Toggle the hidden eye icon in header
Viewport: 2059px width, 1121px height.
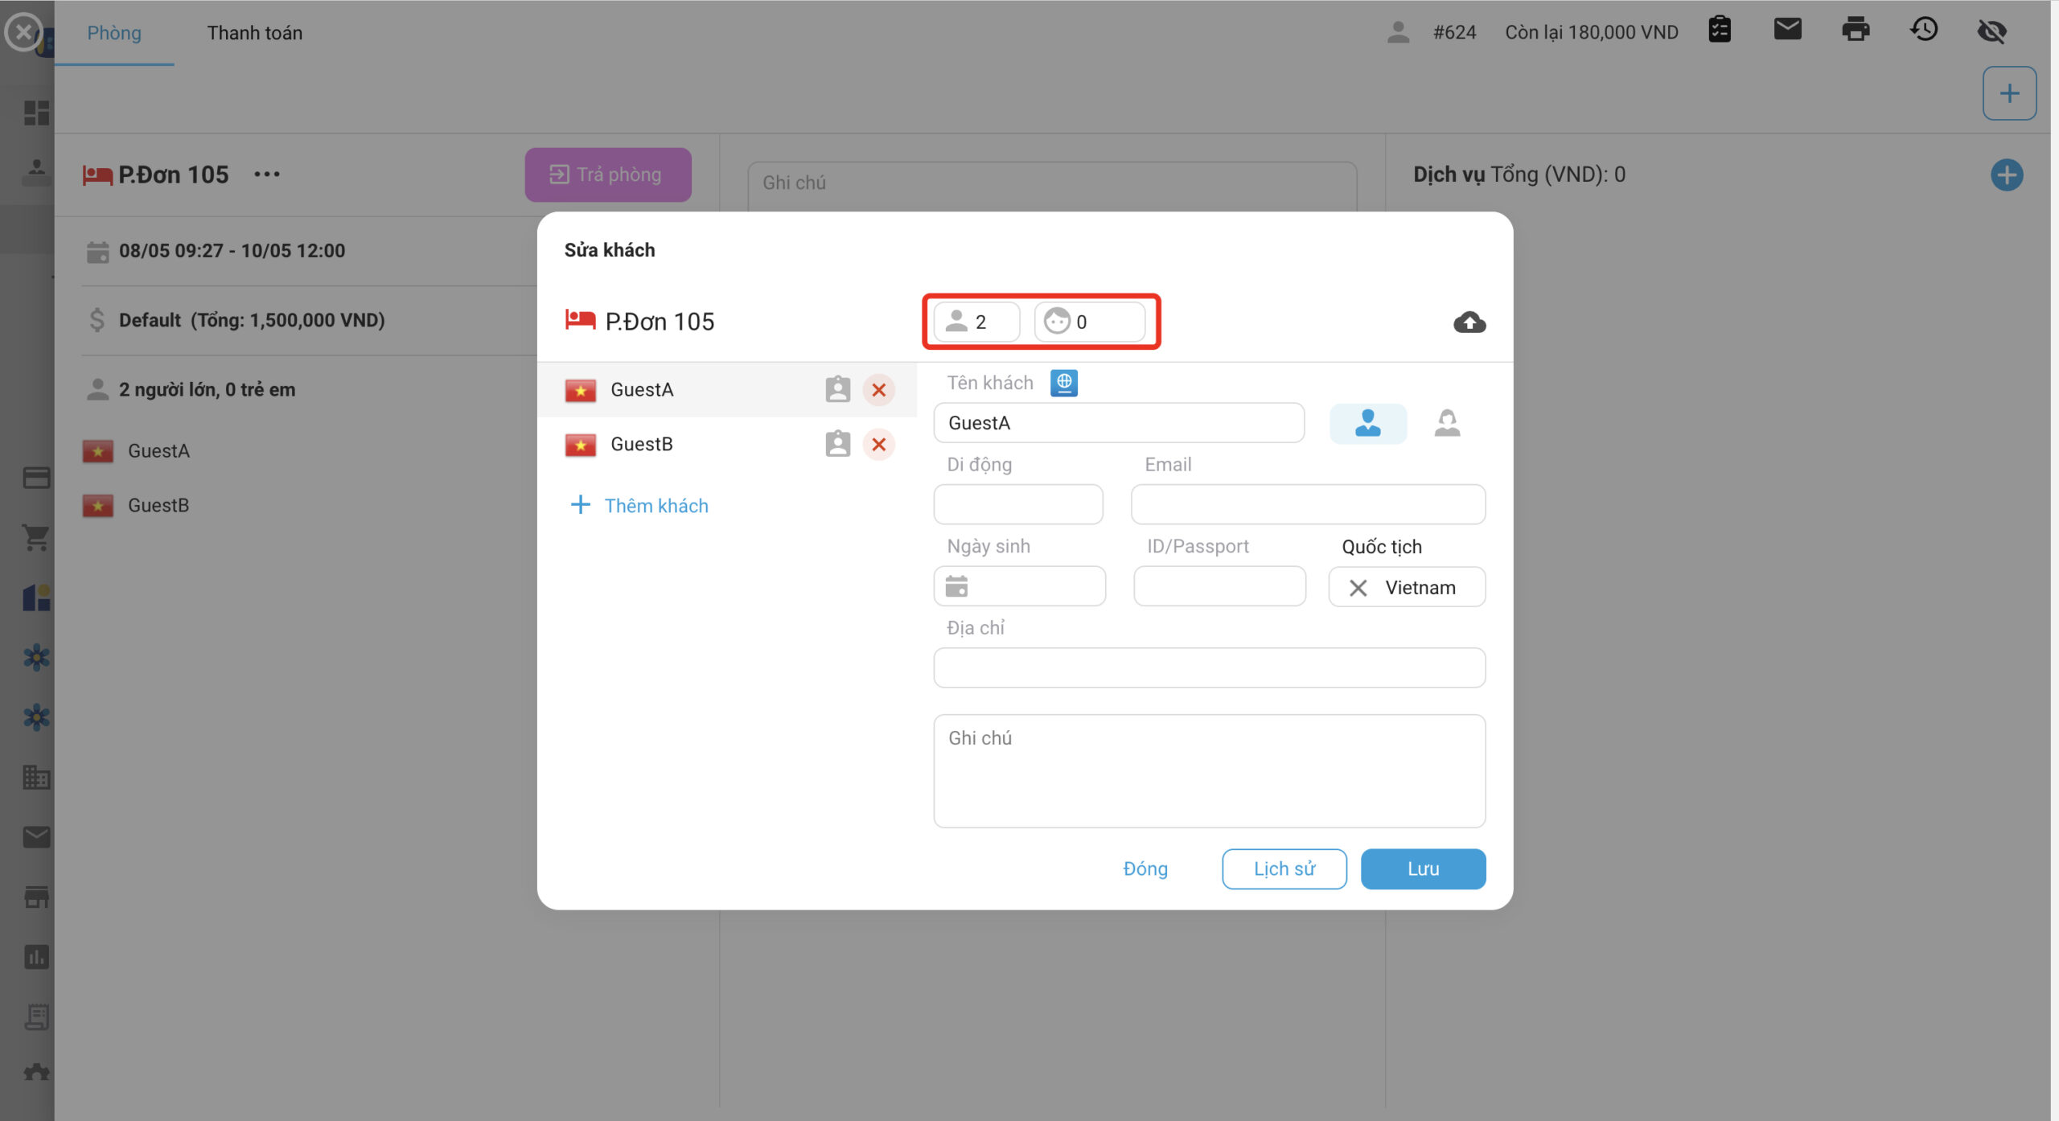pyautogui.click(x=1991, y=31)
